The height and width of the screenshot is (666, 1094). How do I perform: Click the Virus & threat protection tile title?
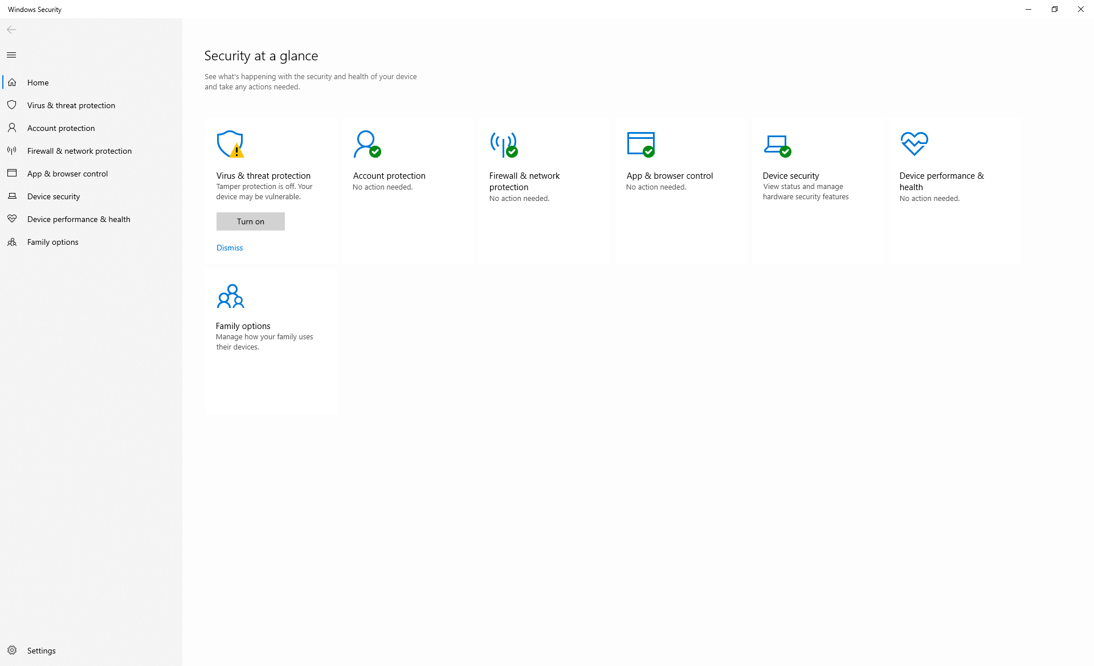(263, 176)
